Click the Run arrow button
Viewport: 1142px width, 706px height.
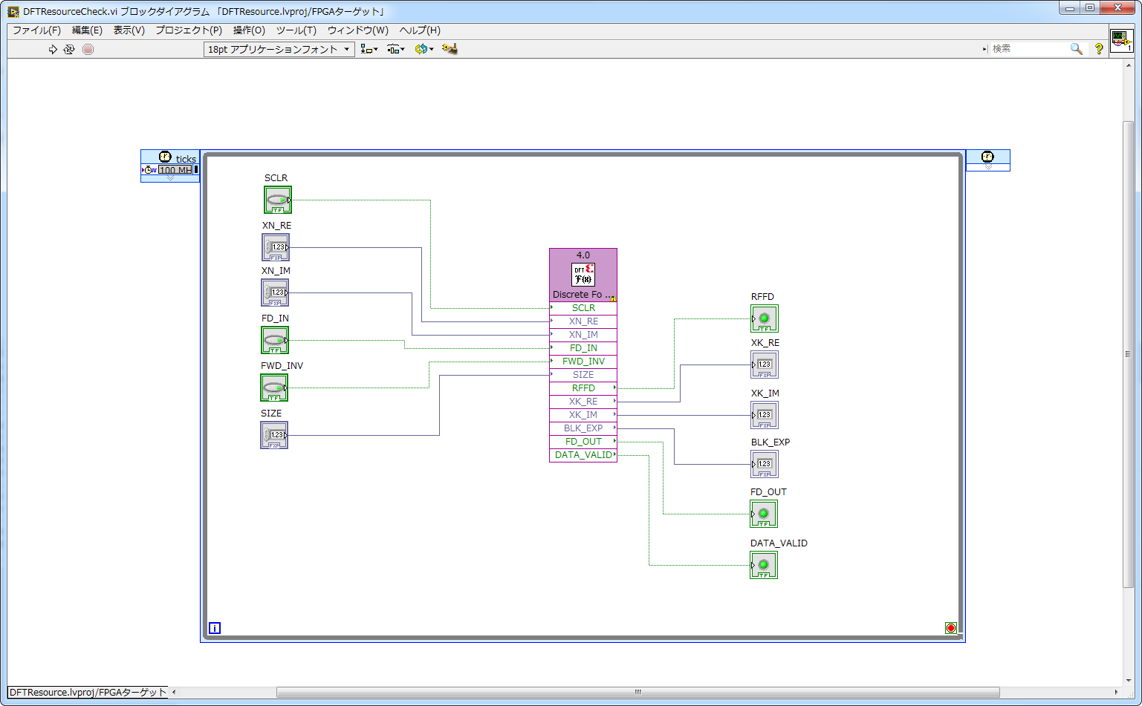tap(53, 49)
